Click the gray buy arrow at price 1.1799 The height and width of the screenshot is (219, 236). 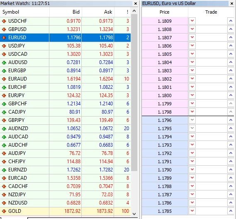click(x=231, y=103)
